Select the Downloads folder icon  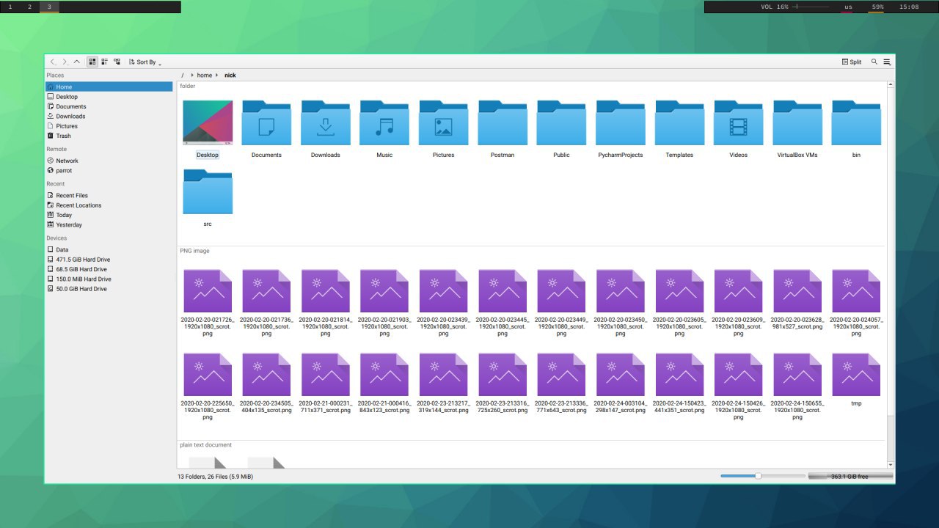point(326,123)
